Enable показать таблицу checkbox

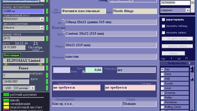[x=163, y=26]
